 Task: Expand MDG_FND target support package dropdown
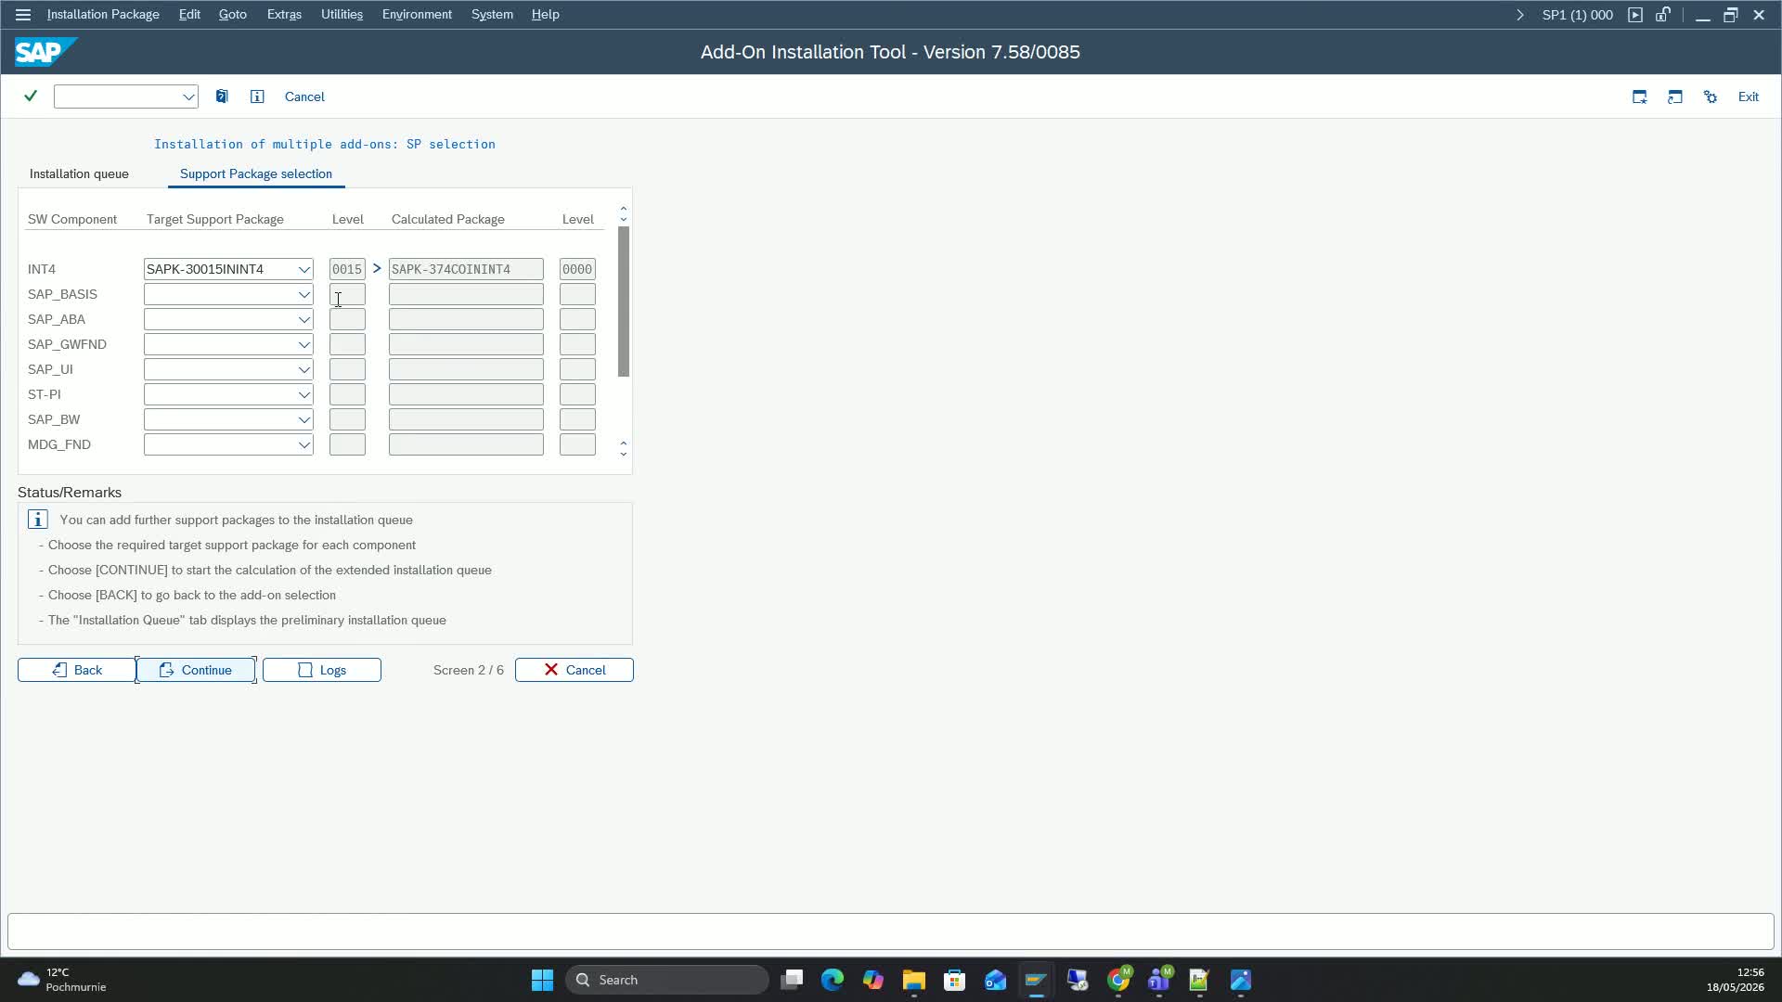coord(303,444)
